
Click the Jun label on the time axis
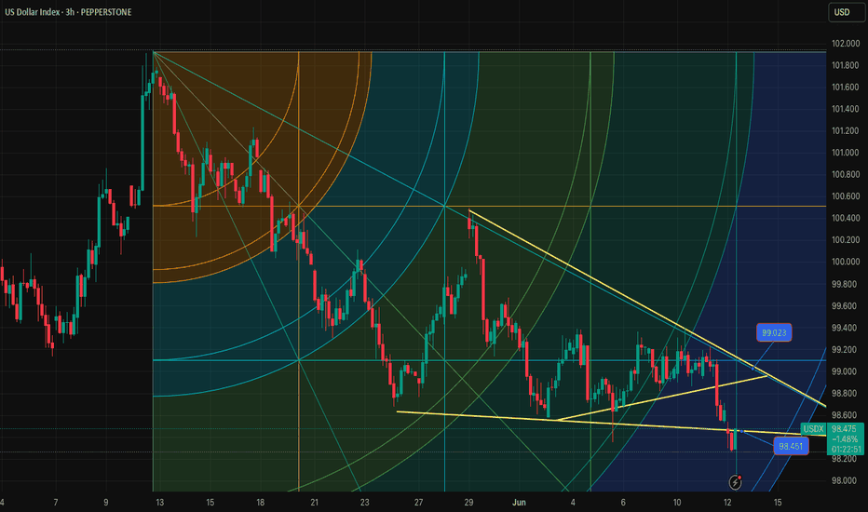[x=519, y=503]
